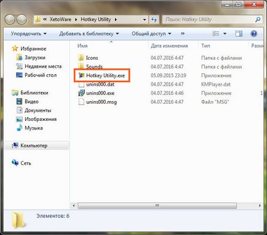Click the Файл "MSG" type cell
The height and width of the screenshot is (235, 267).
tap(215, 102)
